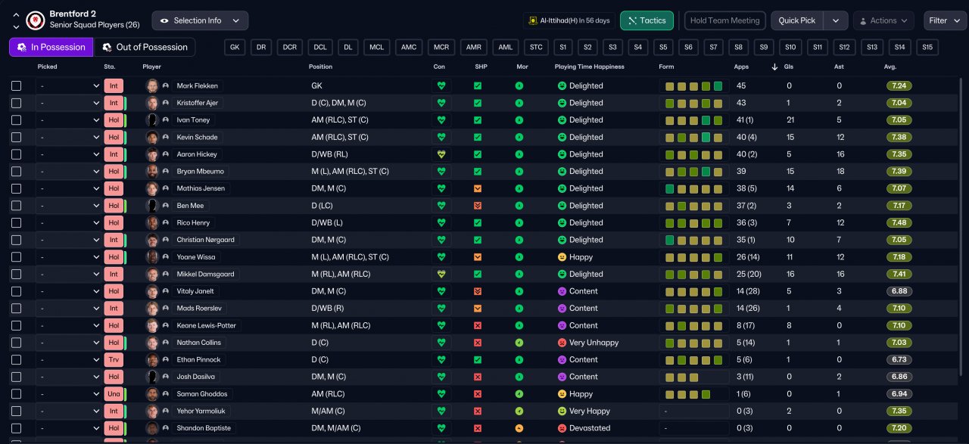Switch to Out of Possession tab
969x444 pixels.
tap(145, 47)
